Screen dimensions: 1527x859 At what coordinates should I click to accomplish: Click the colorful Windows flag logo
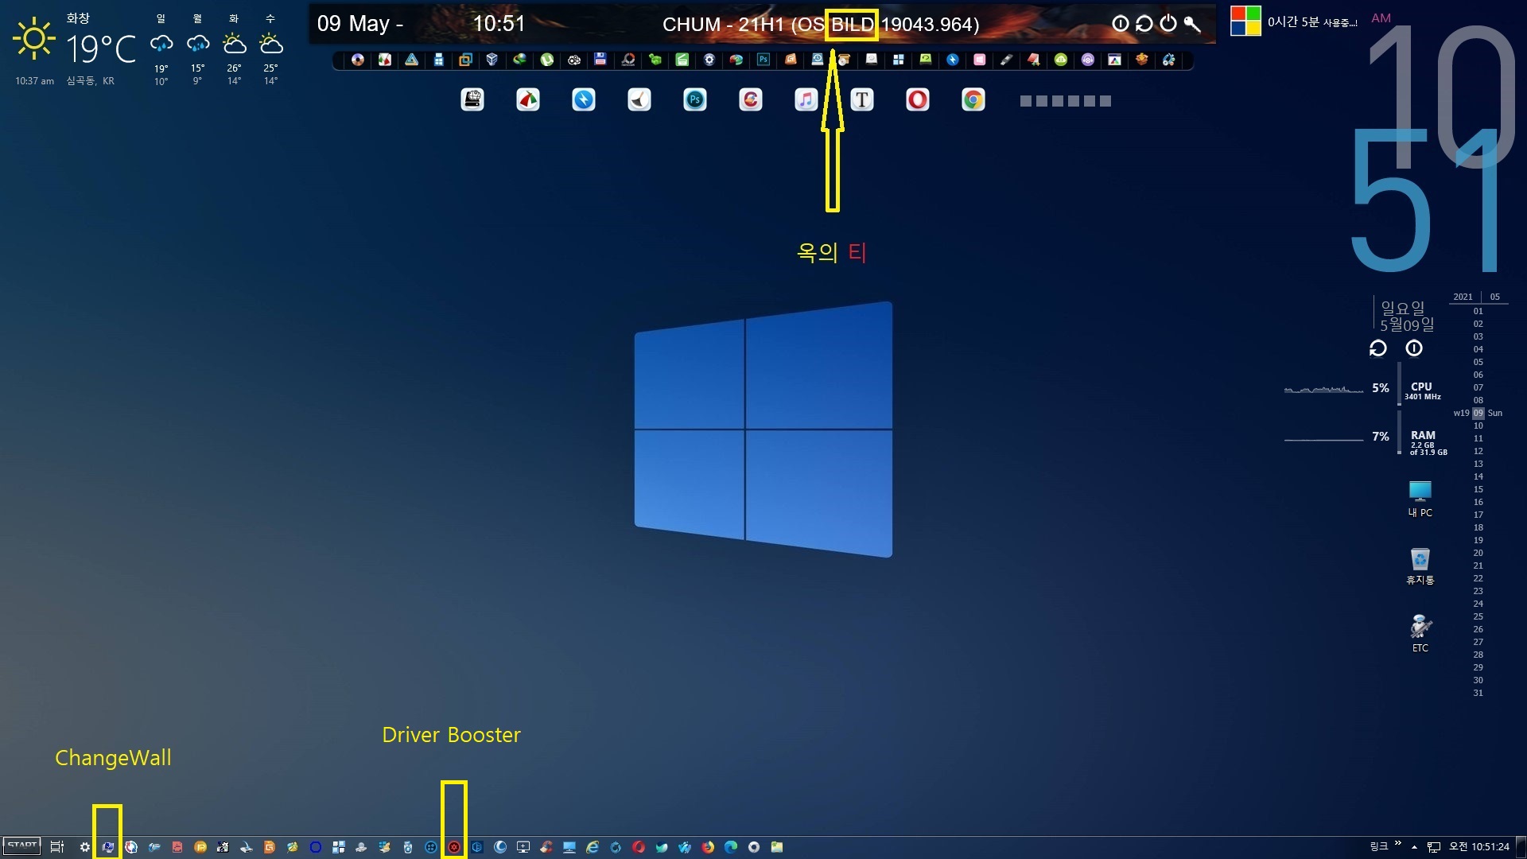coord(1245,21)
